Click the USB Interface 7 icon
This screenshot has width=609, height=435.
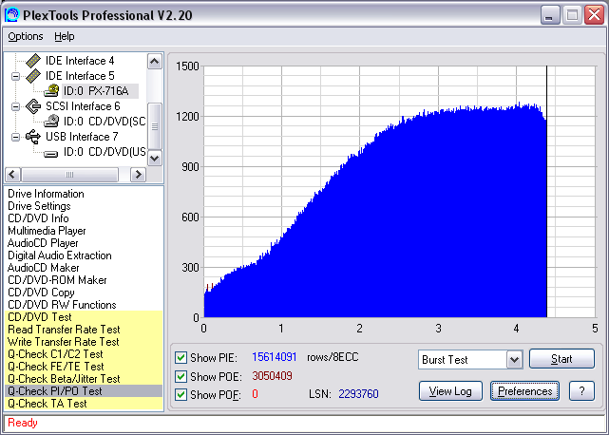pos(33,137)
